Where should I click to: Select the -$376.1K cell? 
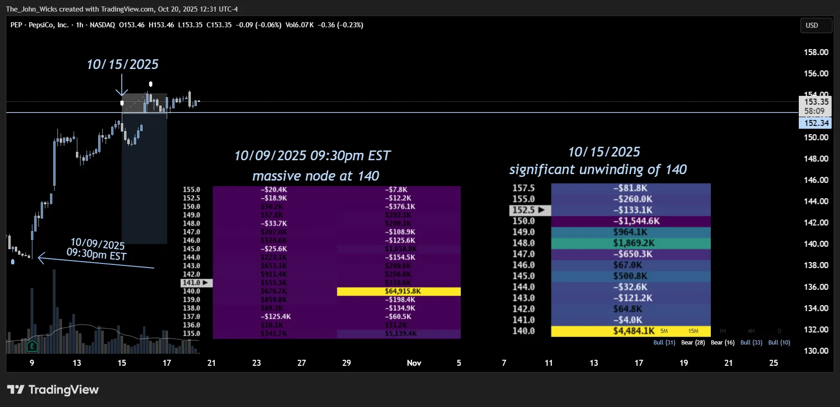click(400, 207)
